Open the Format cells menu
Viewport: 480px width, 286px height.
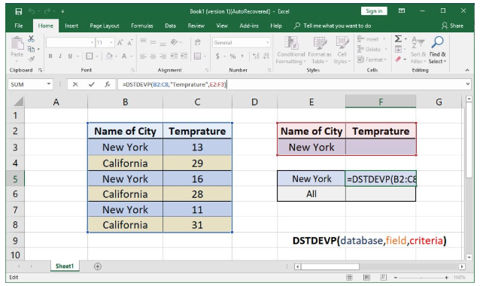coord(372,59)
